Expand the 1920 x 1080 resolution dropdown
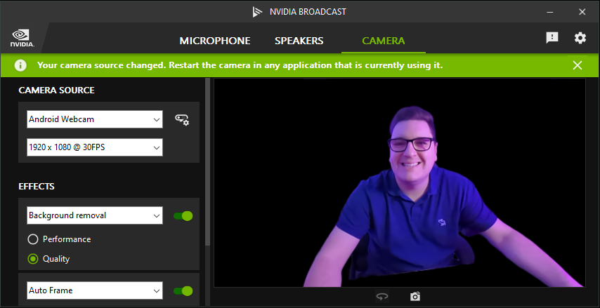This screenshot has width=600, height=308. (95, 147)
